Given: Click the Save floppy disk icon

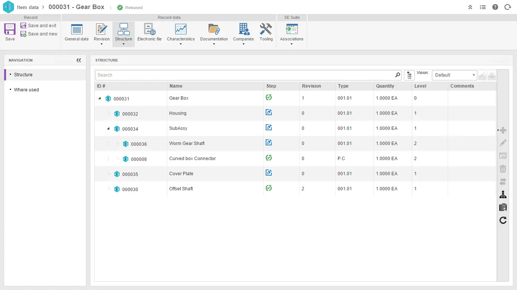Looking at the screenshot, I should point(10,29).
